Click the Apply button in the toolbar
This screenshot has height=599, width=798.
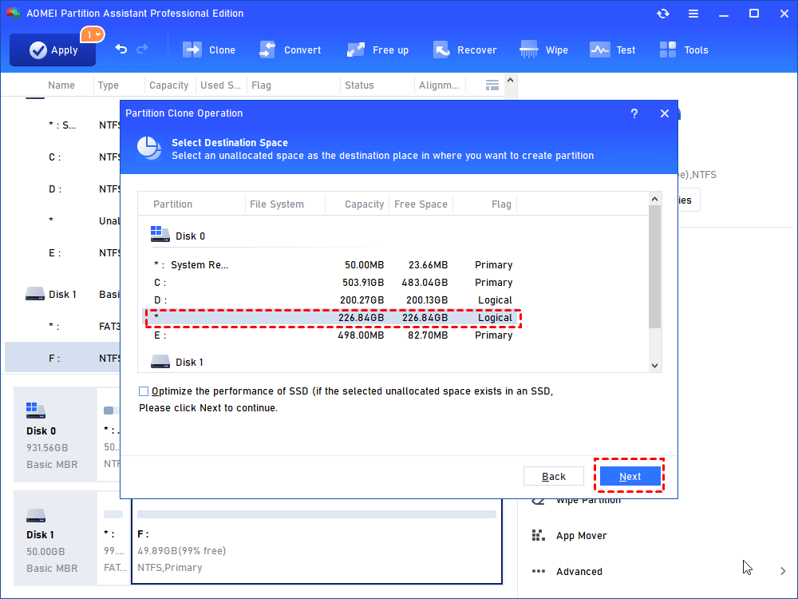click(53, 50)
